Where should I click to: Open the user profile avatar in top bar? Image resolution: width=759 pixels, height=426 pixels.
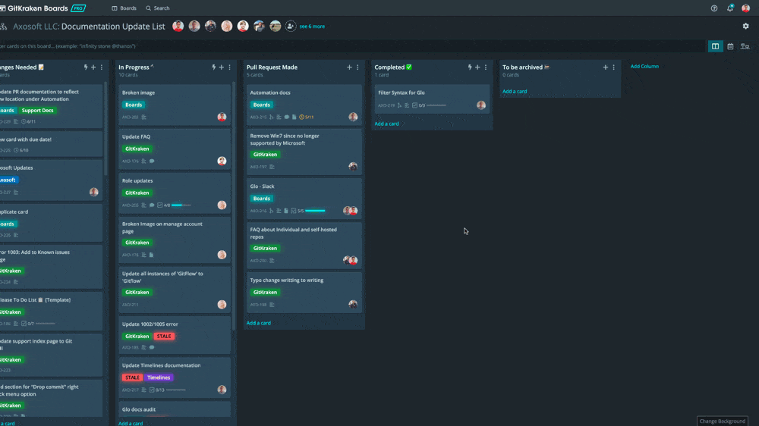(746, 8)
